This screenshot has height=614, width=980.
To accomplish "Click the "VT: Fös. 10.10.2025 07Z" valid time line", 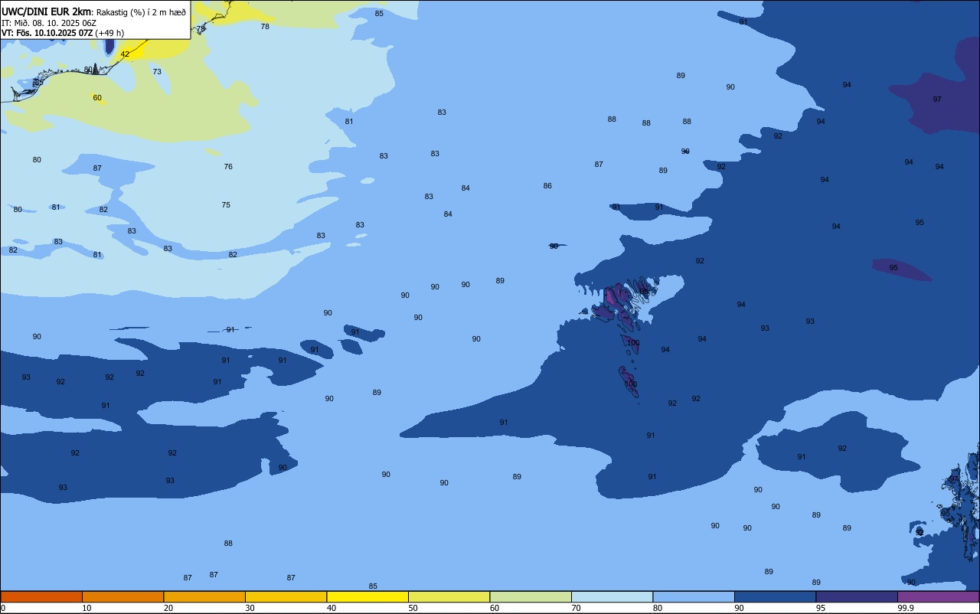I will (x=47, y=33).
